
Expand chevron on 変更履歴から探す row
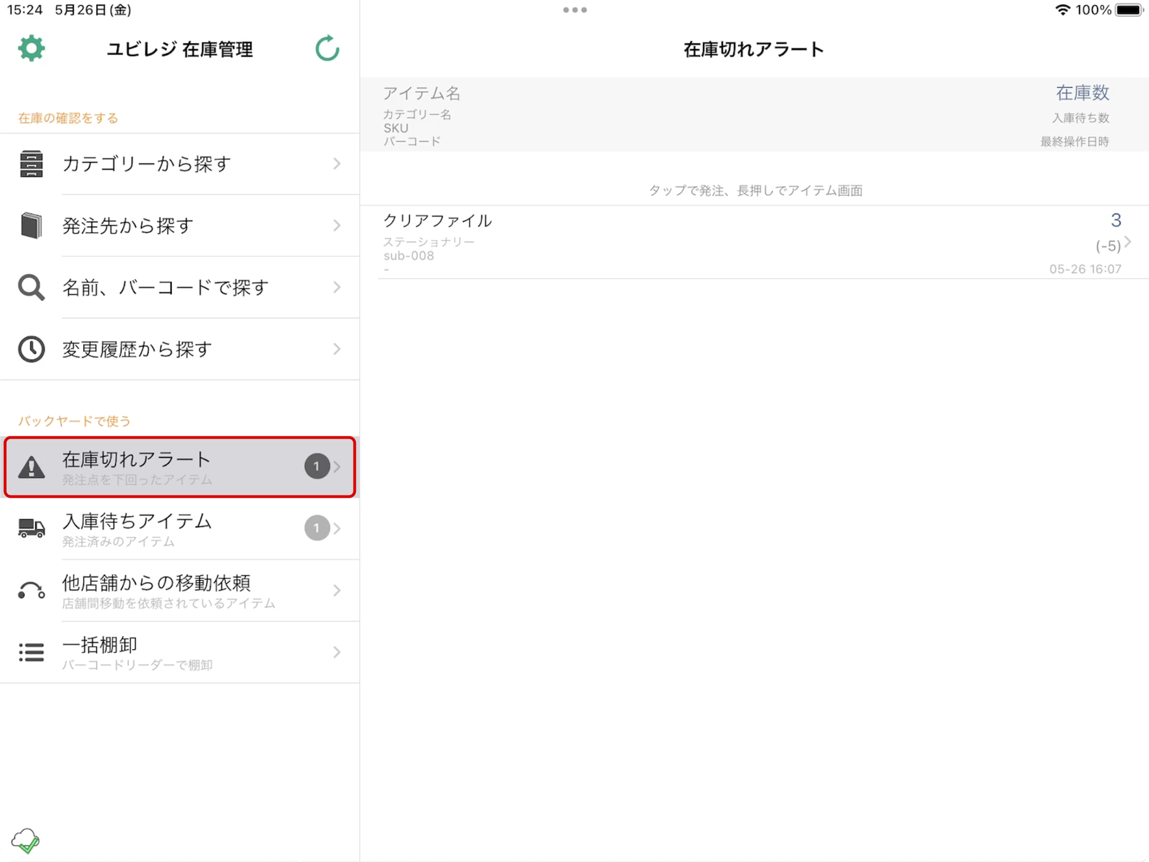337,349
